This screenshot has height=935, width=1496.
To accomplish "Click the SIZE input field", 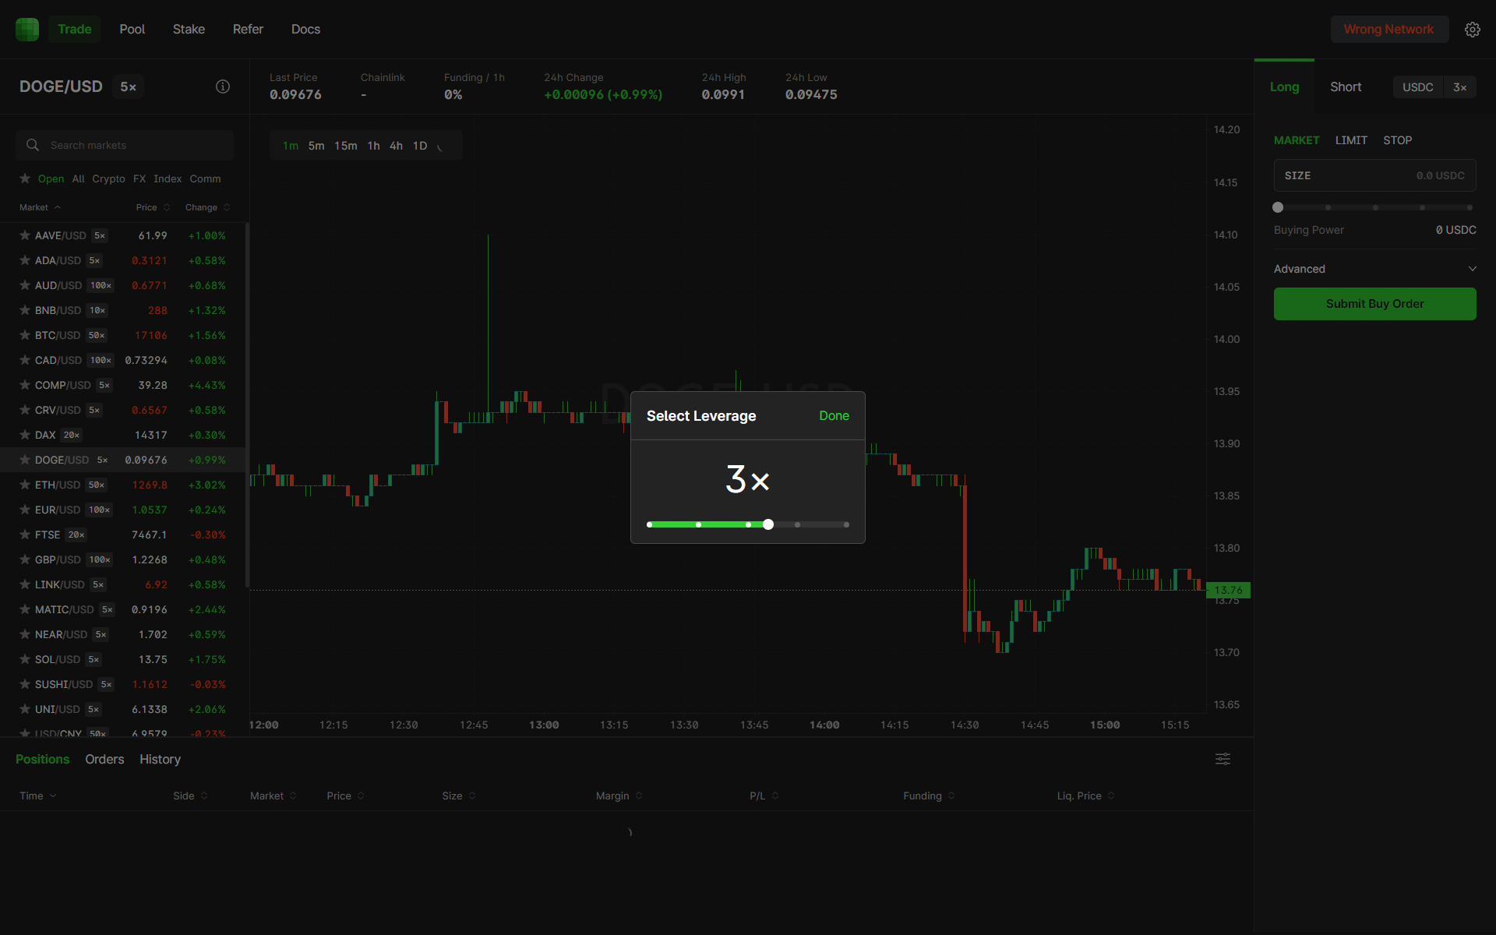I will 1374,175.
